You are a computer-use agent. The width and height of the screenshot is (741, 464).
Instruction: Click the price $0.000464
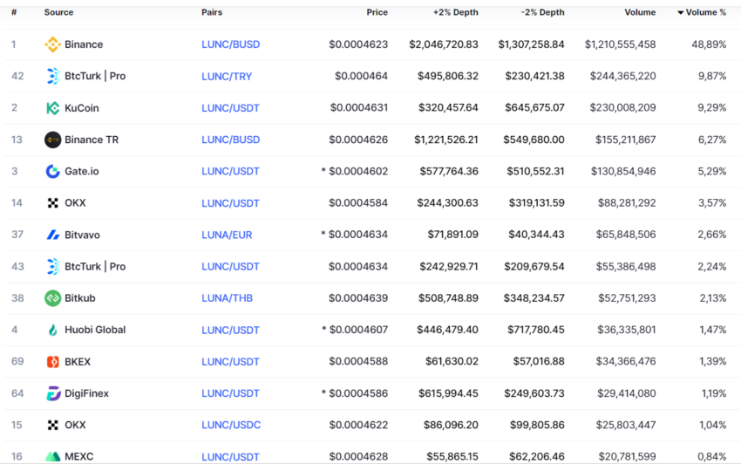click(x=361, y=76)
